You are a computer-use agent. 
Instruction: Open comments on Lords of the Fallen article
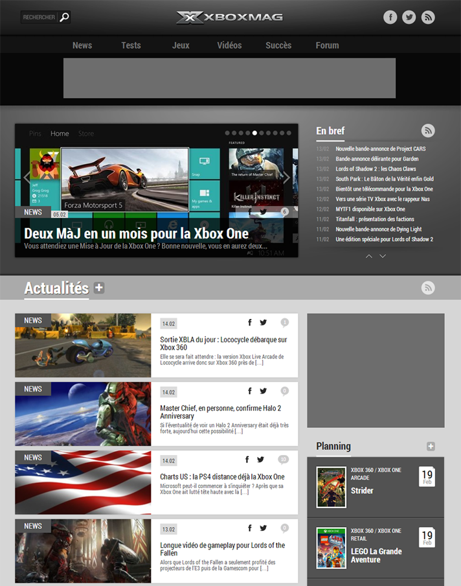284,528
